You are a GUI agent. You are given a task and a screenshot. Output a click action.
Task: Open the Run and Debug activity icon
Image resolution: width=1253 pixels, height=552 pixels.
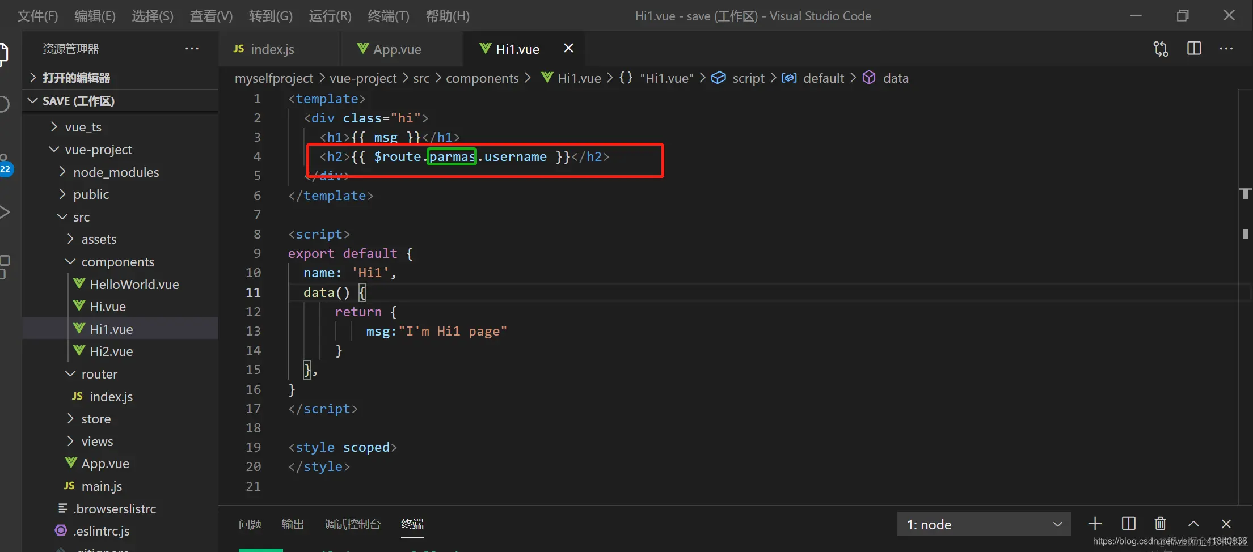5,213
